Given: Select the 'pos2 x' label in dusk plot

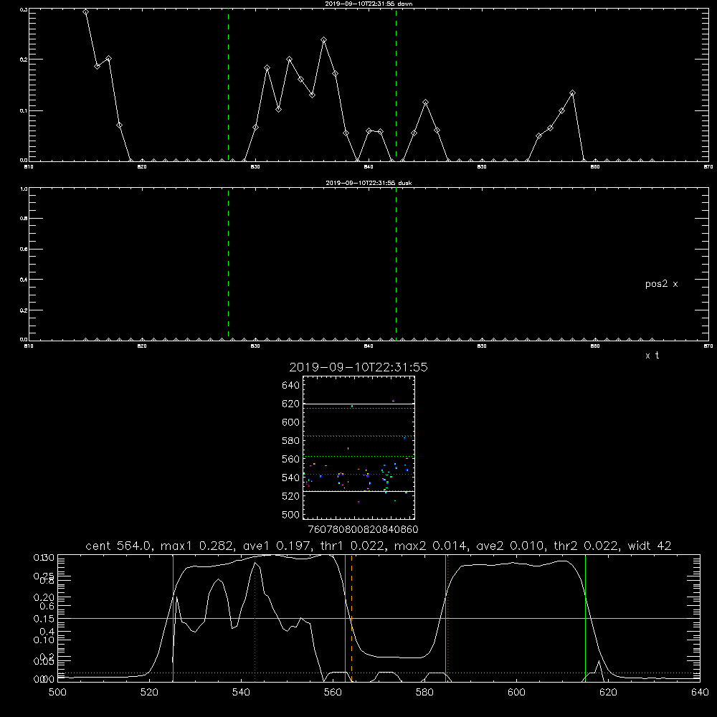Looking at the screenshot, I should 661,284.
